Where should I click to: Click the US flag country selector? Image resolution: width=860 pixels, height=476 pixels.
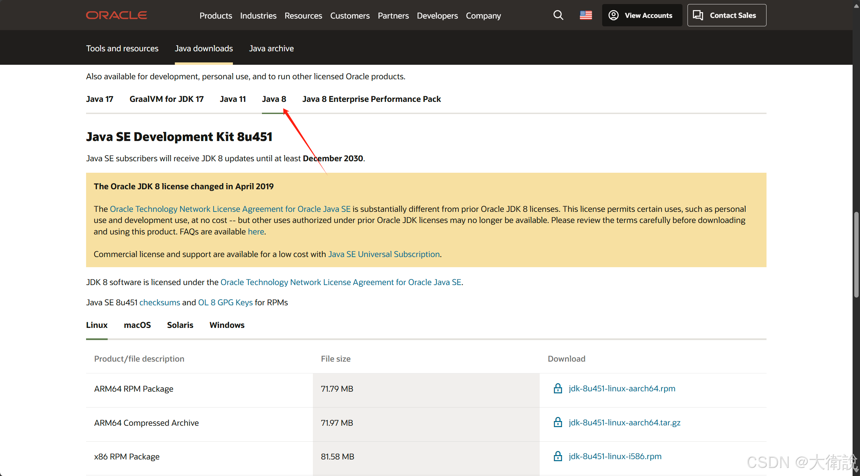pos(586,15)
